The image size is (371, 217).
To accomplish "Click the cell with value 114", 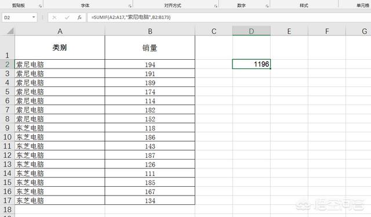I will [150, 101].
